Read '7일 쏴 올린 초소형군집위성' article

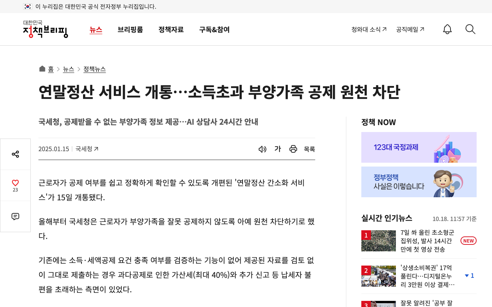(x=428, y=241)
